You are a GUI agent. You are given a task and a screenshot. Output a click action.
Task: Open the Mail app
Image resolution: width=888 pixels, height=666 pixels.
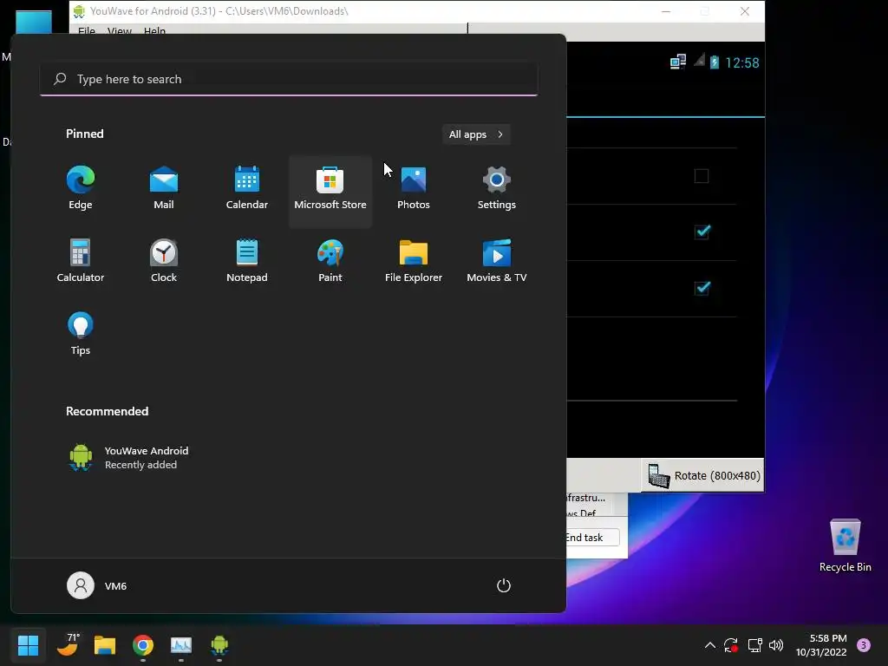[x=164, y=188]
